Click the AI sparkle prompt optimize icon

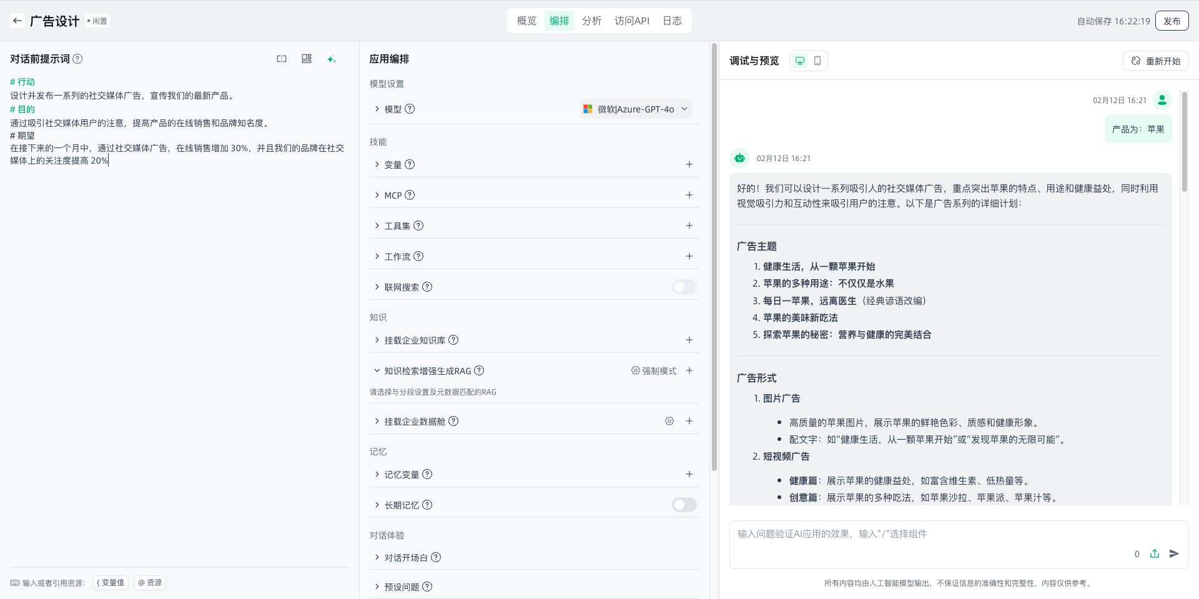[x=332, y=59]
